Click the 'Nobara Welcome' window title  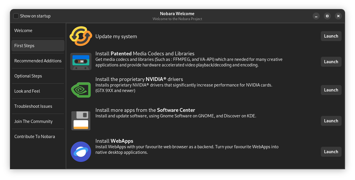(177, 14)
